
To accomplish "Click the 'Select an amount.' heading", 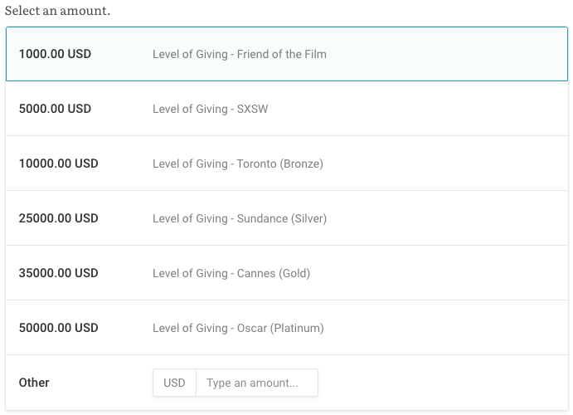I will pyautogui.click(x=58, y=12).
